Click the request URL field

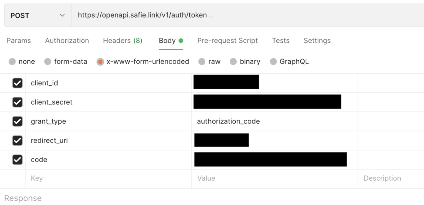[247, 16]
